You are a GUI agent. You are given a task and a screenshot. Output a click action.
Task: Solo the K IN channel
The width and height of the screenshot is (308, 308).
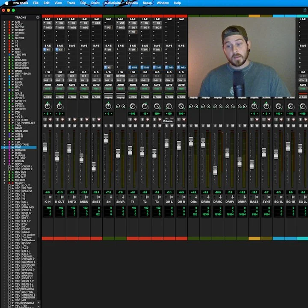coord(45,125)
